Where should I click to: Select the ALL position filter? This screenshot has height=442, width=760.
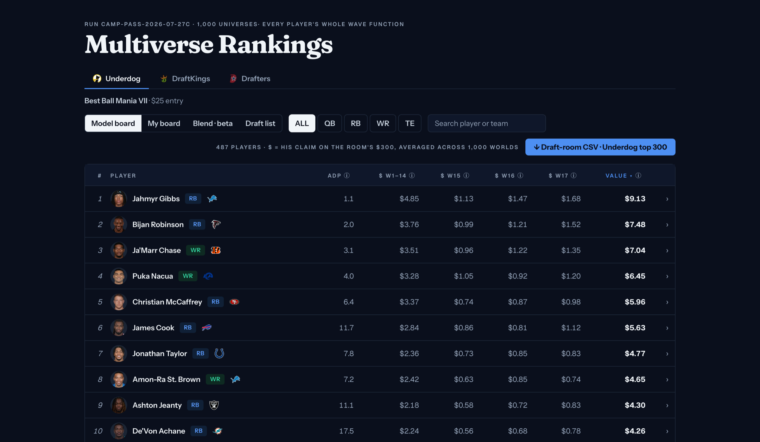click(302, 123)
